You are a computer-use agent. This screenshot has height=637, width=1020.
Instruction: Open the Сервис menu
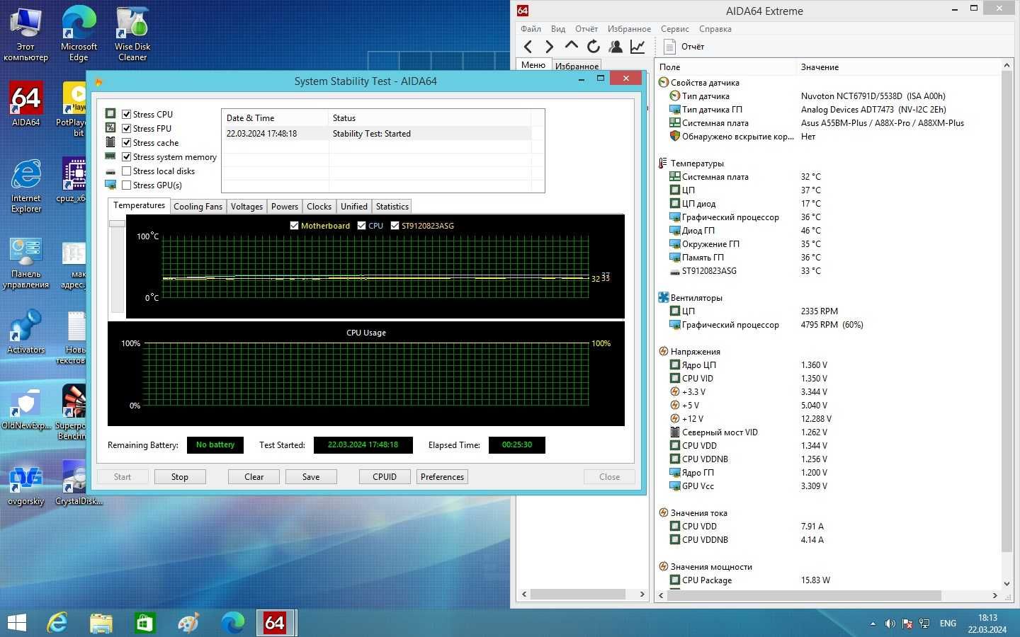pos(674,29)
